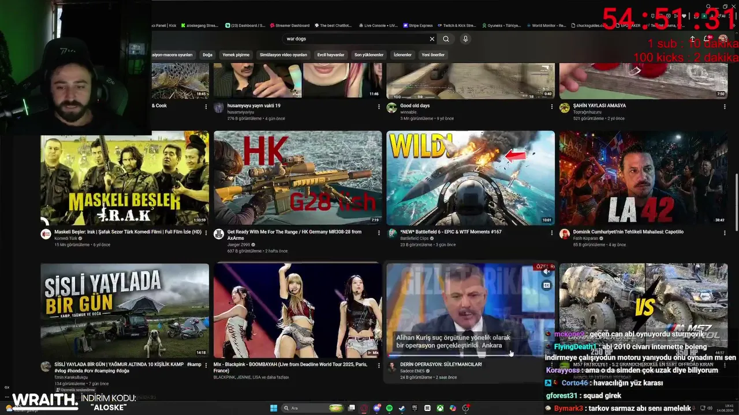Open winnable channel avatar
Image resolution: width=739 pixels, height=415 pixels.
tap(392, 108)
